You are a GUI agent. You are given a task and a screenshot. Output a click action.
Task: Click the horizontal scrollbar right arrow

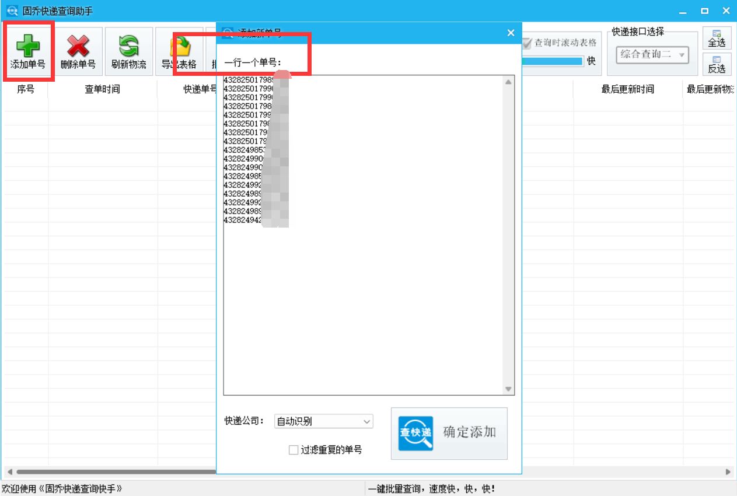[728, 471]
